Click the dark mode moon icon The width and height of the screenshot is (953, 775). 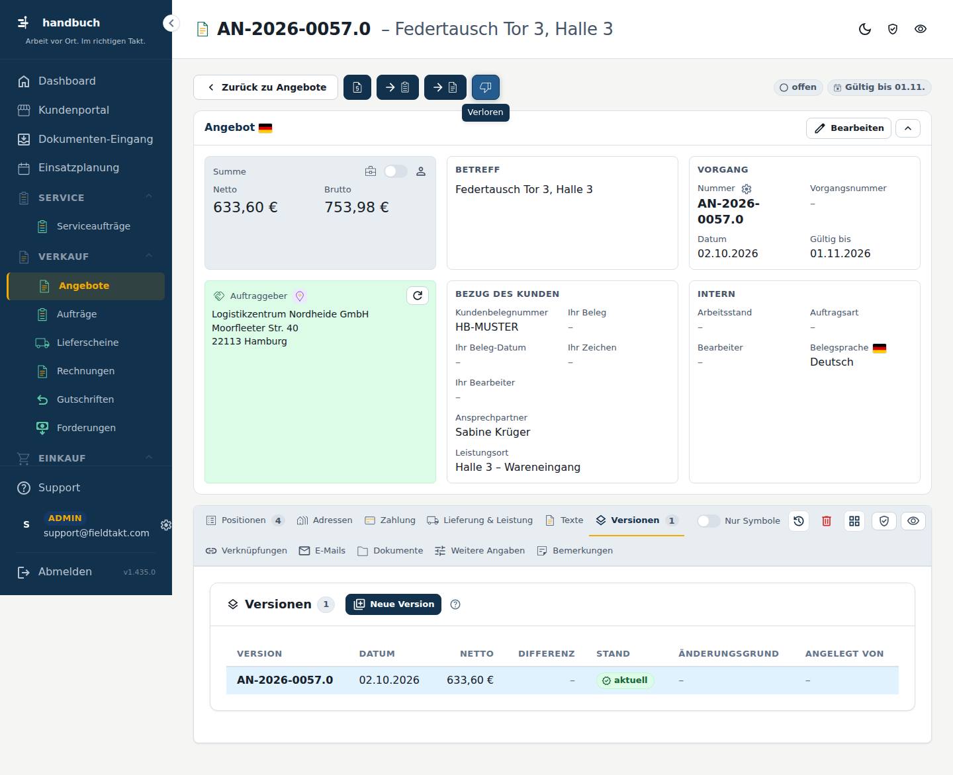pyautogui.click(x=865, y=29)
